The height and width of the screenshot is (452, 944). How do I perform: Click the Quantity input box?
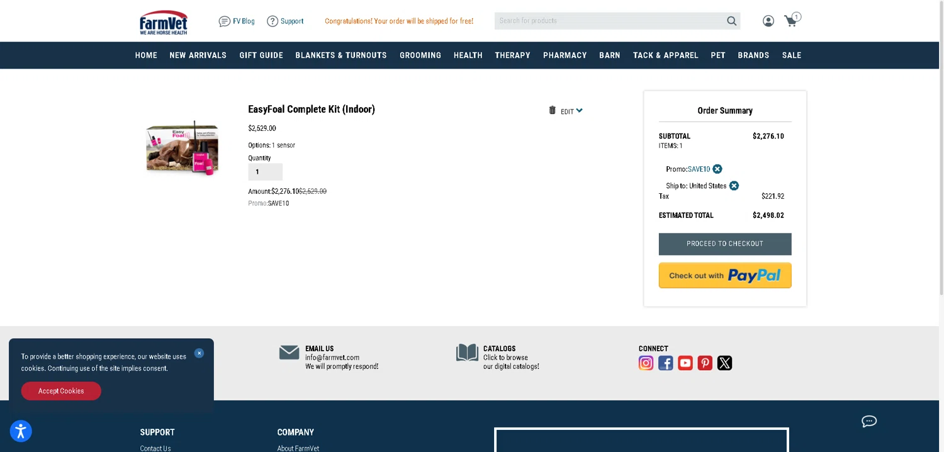[x=265, y=172]
